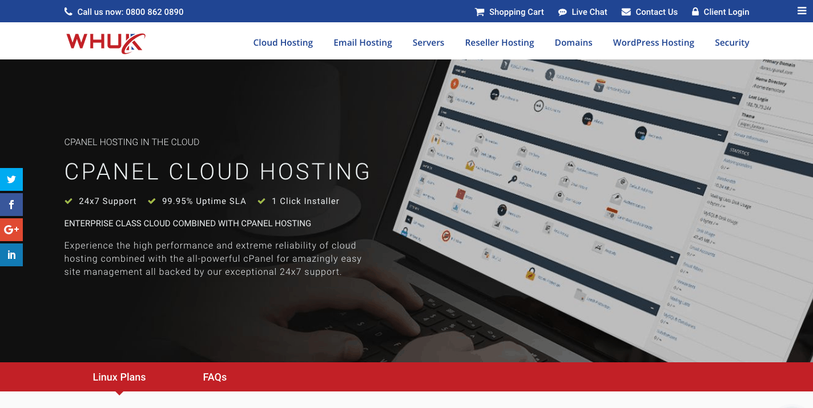813x408 pixels.
Task: Open the Security menu
Action: [x=732, y=42]
